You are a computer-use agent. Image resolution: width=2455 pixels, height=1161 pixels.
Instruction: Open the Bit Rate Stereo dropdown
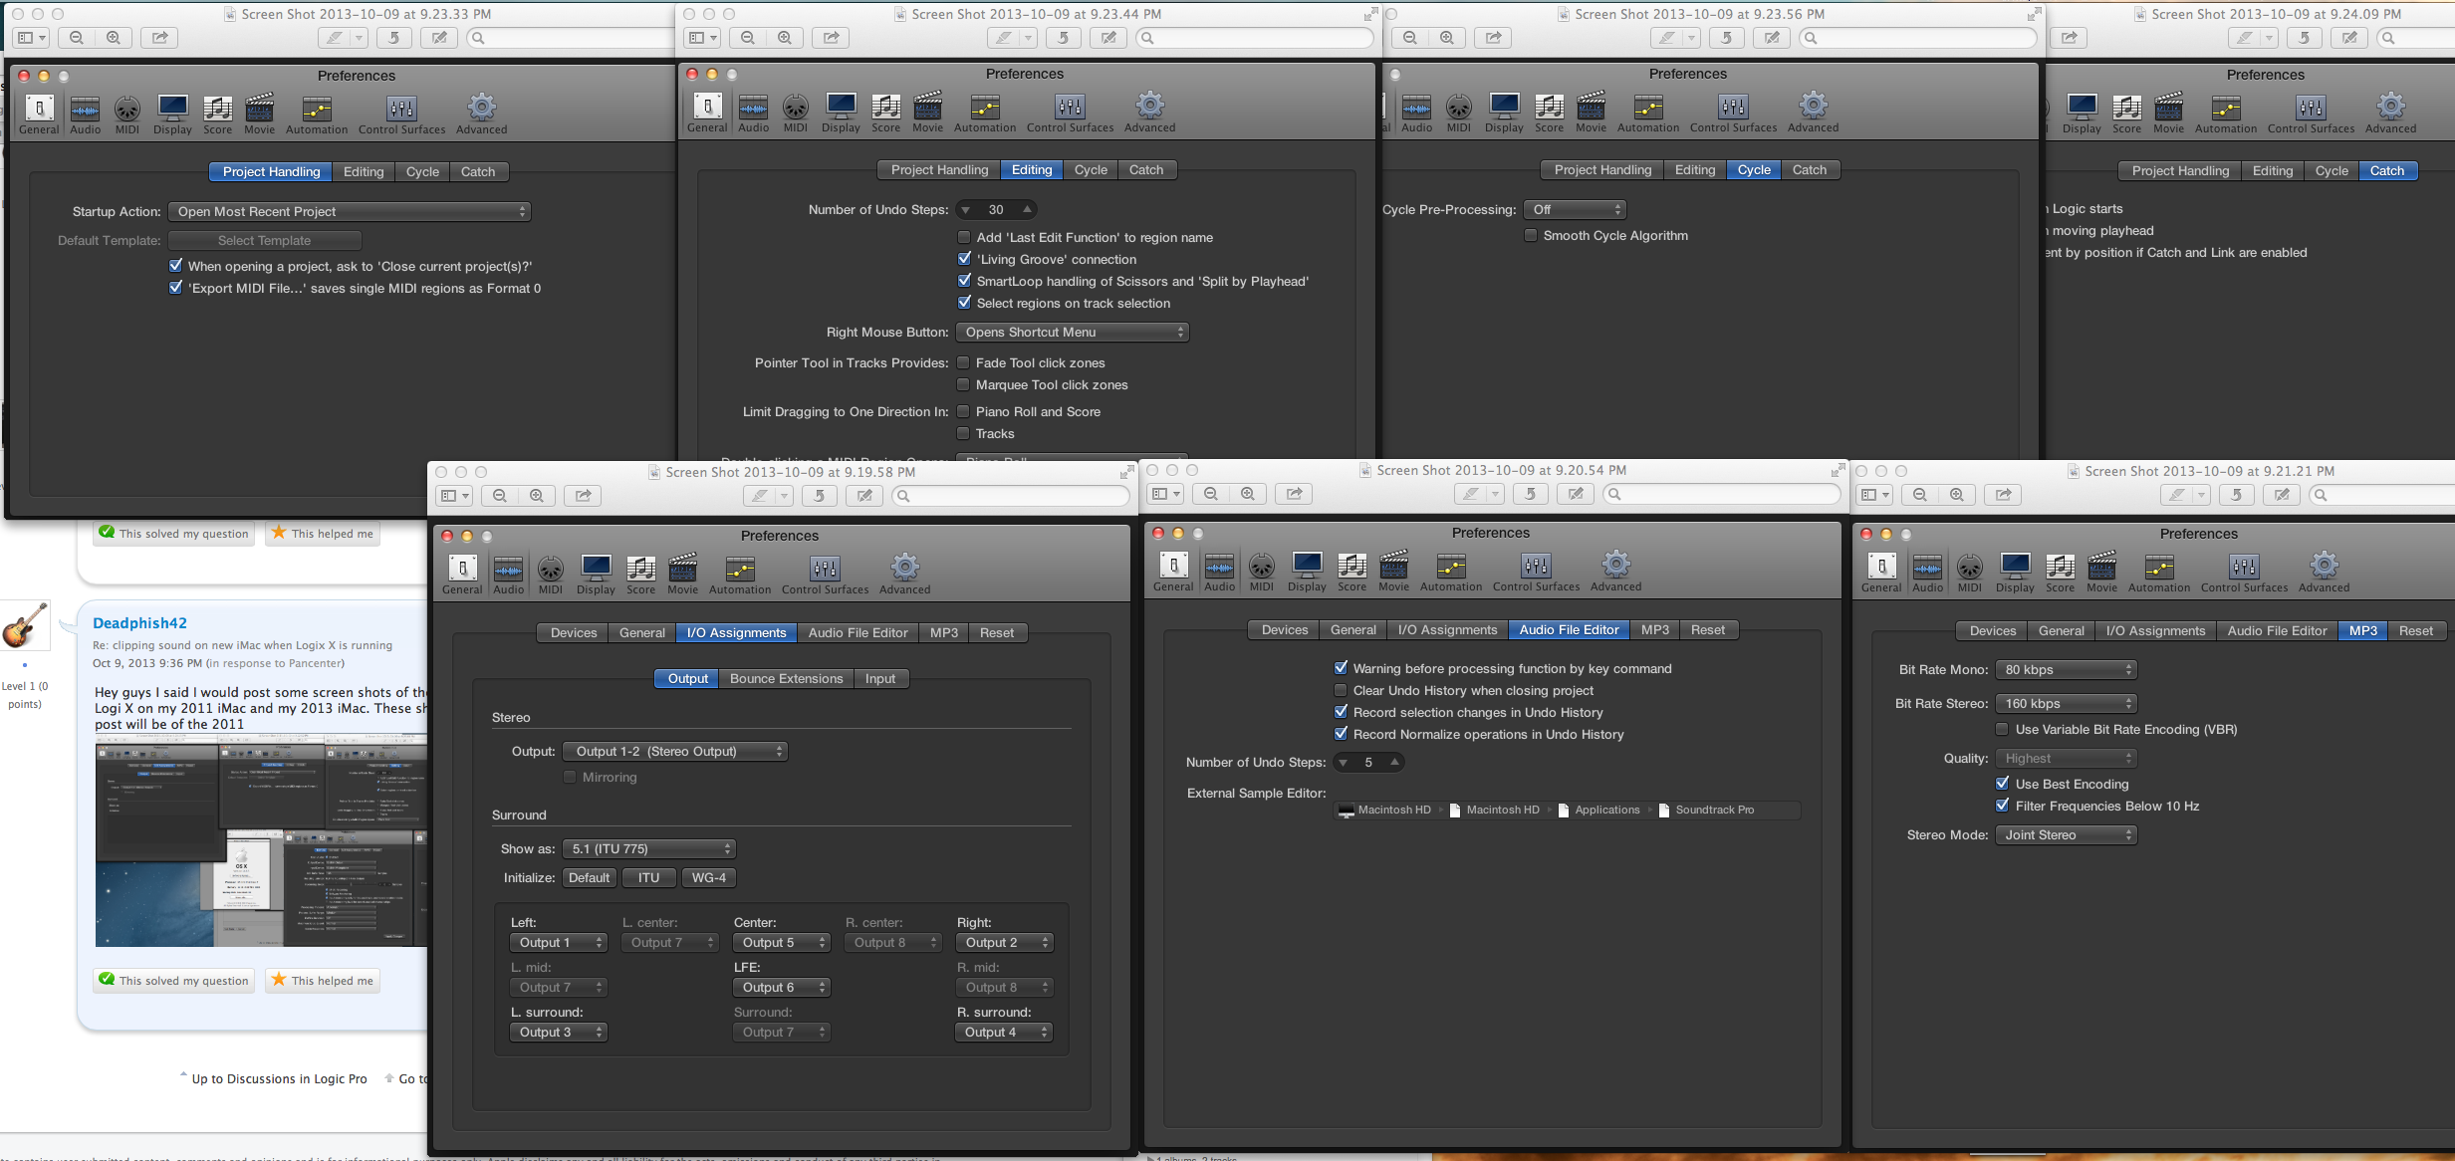click(x=2066, y=703)
